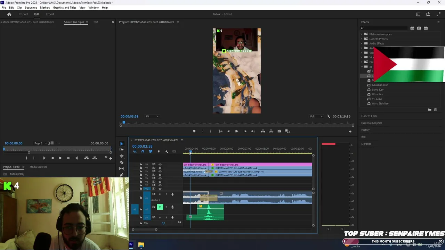
Task: Toggle V5 track output eye
Action: pyautogui.click(x=160, y=175)
